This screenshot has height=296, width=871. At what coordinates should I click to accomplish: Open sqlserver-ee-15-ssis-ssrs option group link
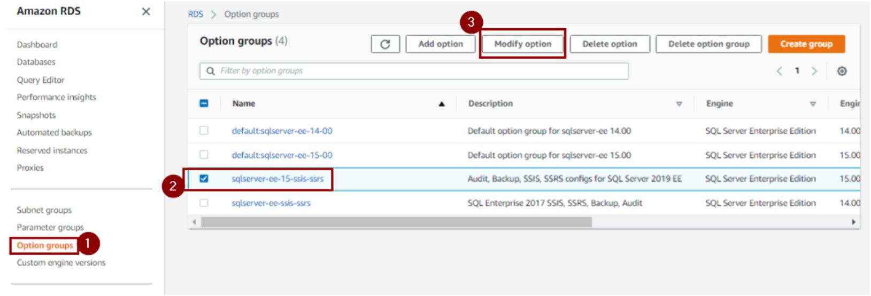coord(278,179)
